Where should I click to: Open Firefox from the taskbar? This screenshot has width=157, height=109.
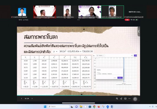[x=99, y=107]
